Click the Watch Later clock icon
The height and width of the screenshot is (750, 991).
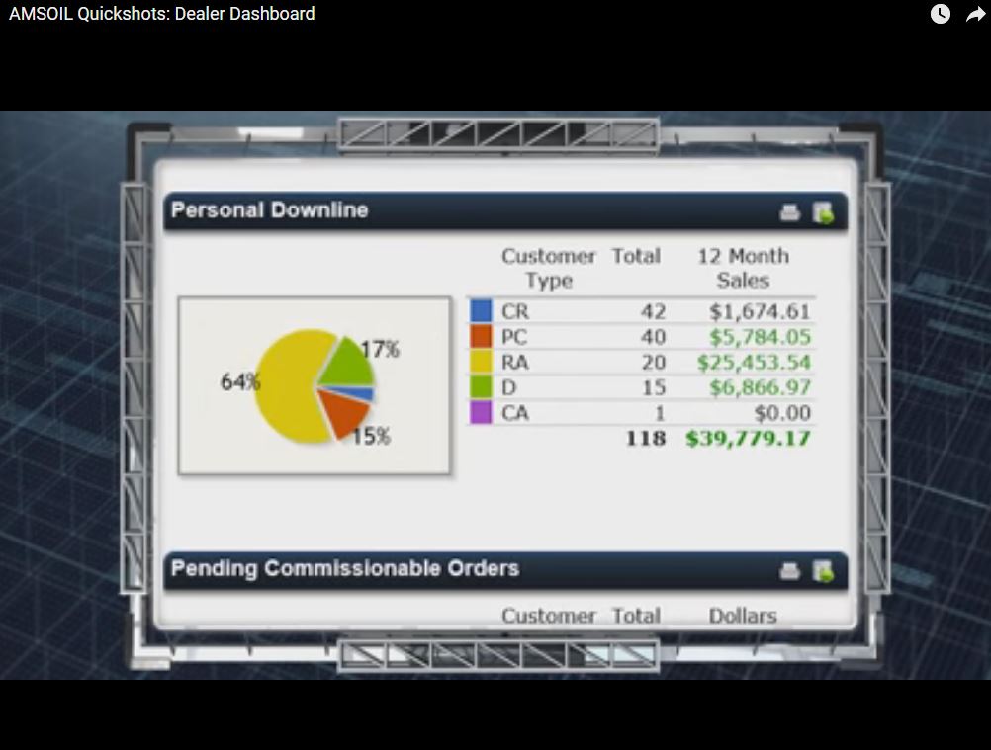coord(940,13)
